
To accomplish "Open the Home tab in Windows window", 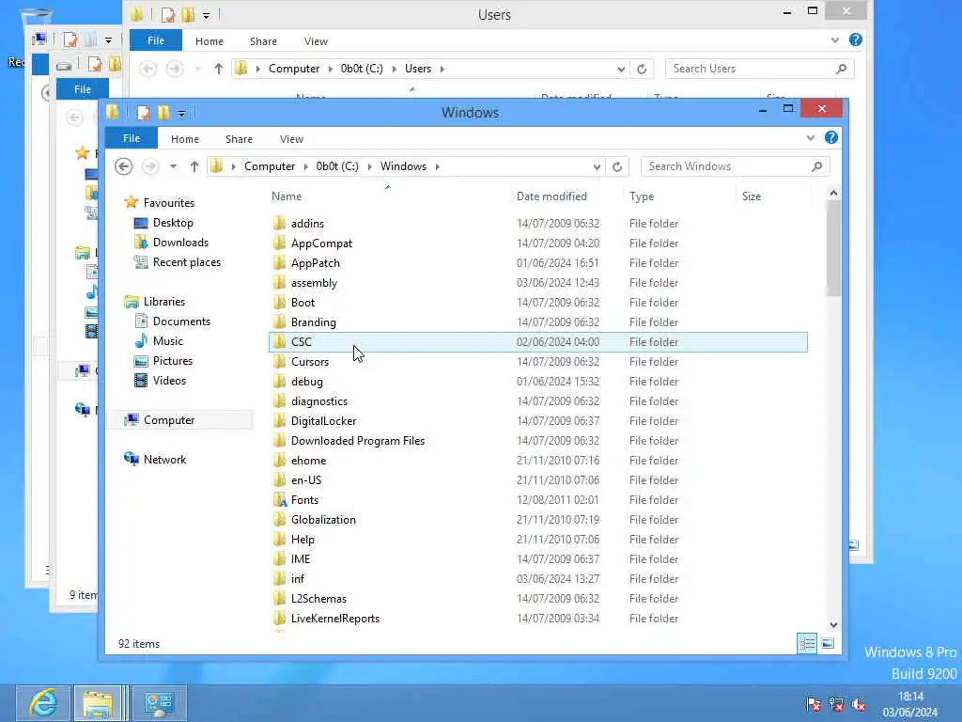I will (185, 139).
